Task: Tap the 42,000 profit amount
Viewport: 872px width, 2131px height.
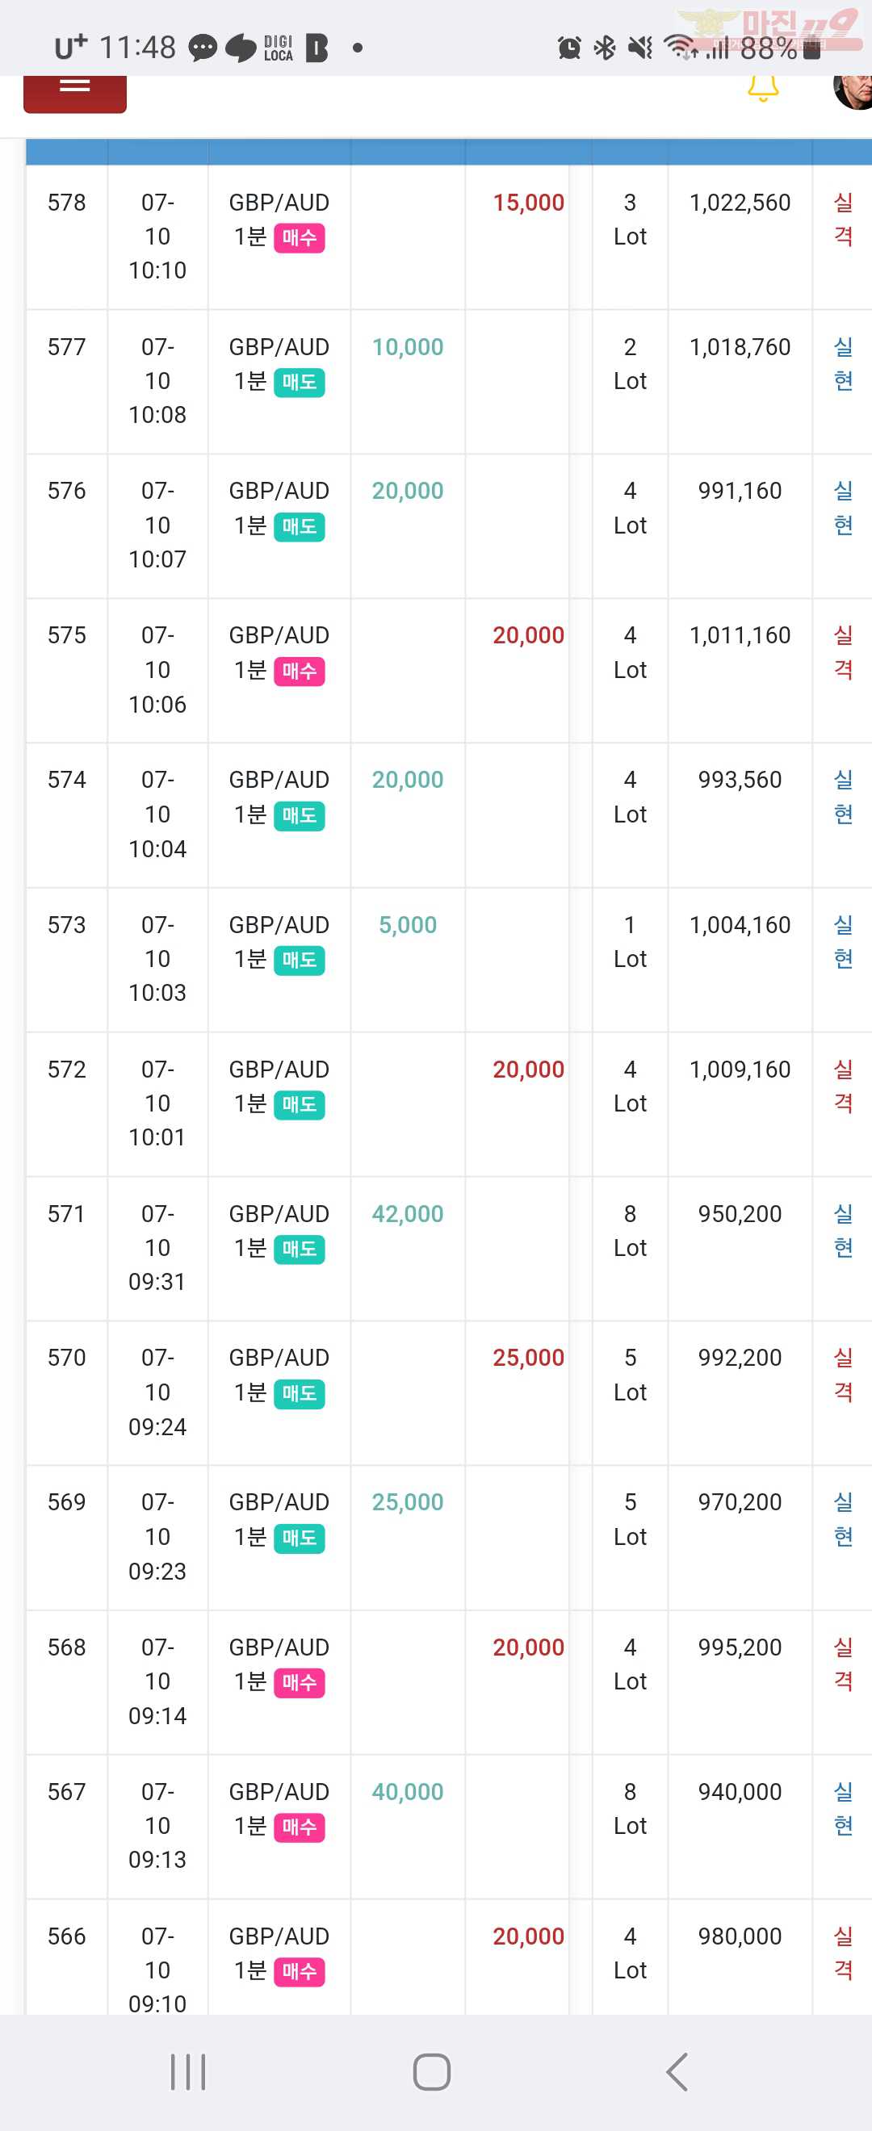Action: (408, 1213)
